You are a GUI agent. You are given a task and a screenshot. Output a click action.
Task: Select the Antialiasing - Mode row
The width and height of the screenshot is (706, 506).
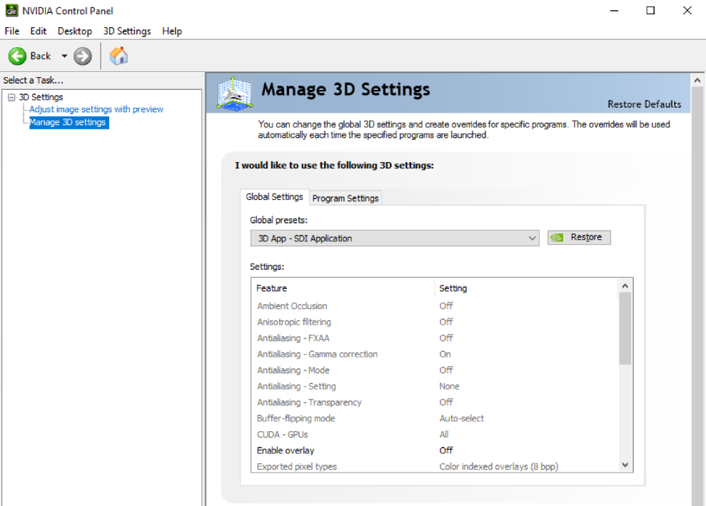tap(435, 370)
